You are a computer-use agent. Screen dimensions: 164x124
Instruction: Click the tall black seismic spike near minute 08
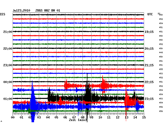coord(87,97)
